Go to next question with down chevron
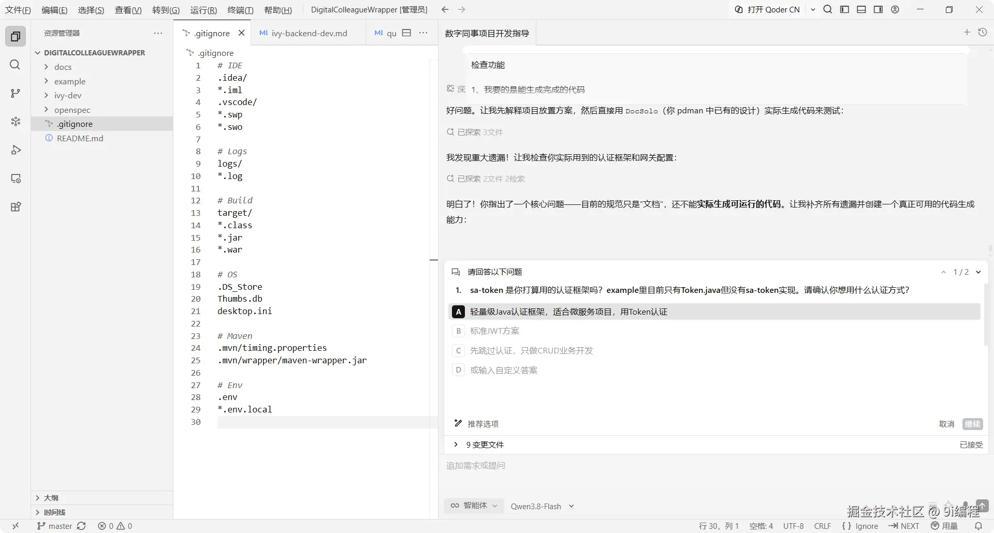The width and height of the screenshot is (994, 533). (x=978, y=272)
